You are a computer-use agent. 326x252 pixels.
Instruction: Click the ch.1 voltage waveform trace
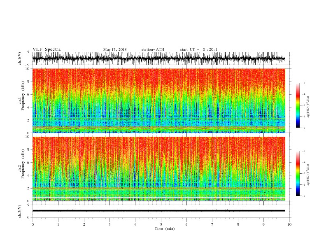pos(158,58)
